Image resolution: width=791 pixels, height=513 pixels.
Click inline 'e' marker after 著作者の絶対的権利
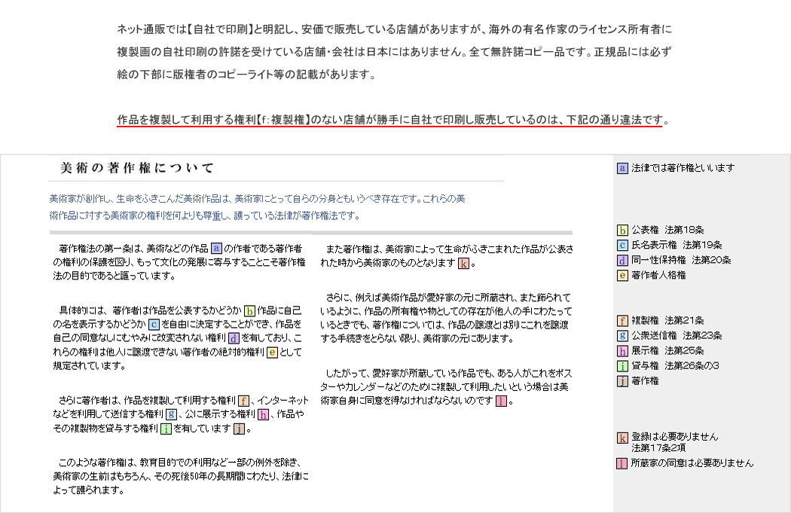pos(272,352)
